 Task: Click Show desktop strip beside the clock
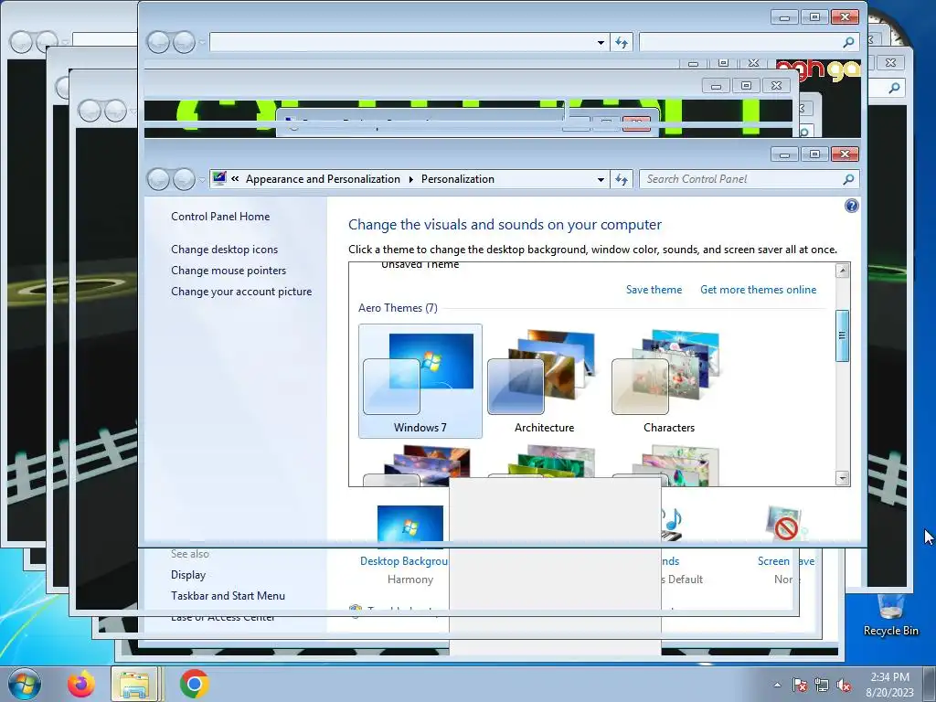930,684
